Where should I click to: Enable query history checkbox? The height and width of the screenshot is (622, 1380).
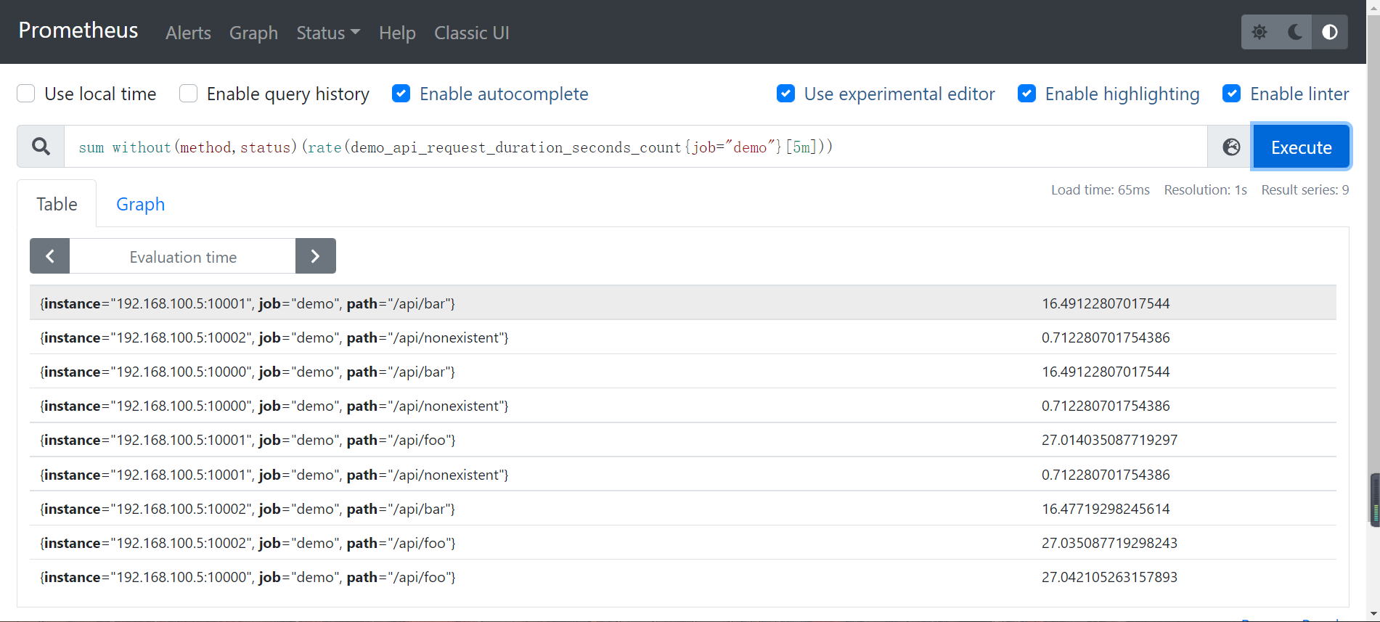(189, 94)
